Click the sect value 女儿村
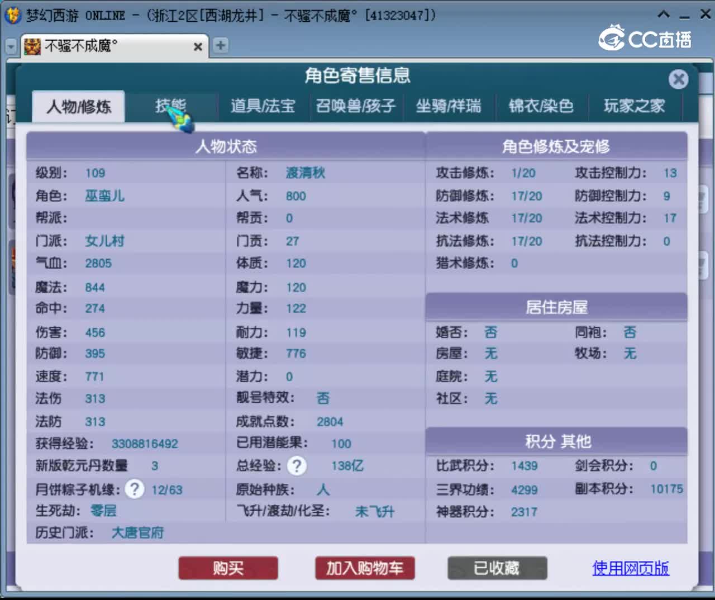The image size is (715, 600). [104, 241]
